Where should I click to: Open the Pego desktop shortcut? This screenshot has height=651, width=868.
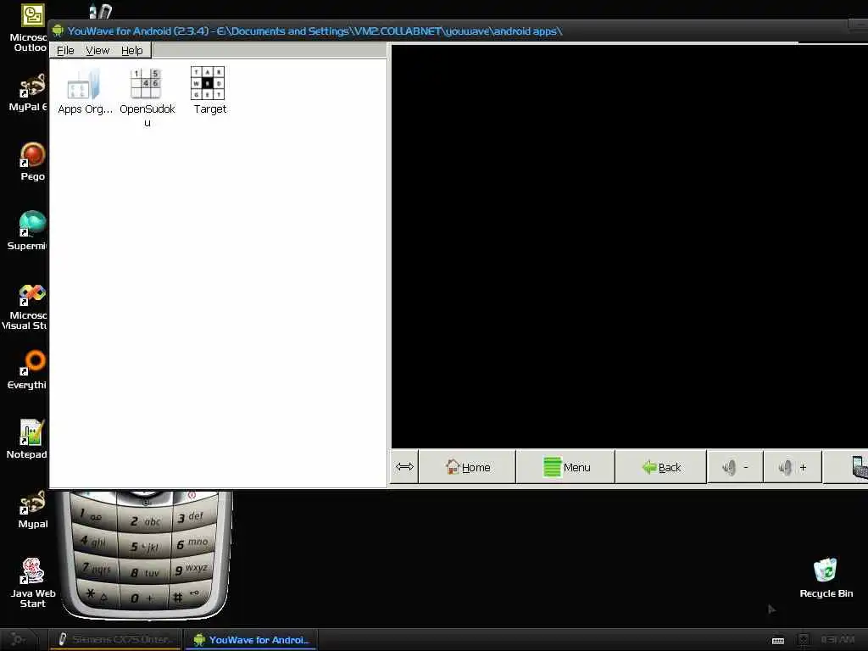32,162
